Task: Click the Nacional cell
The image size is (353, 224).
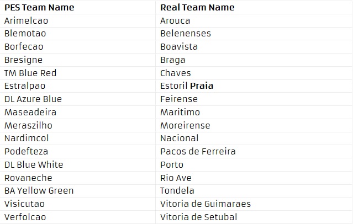Action: point(180,138)
